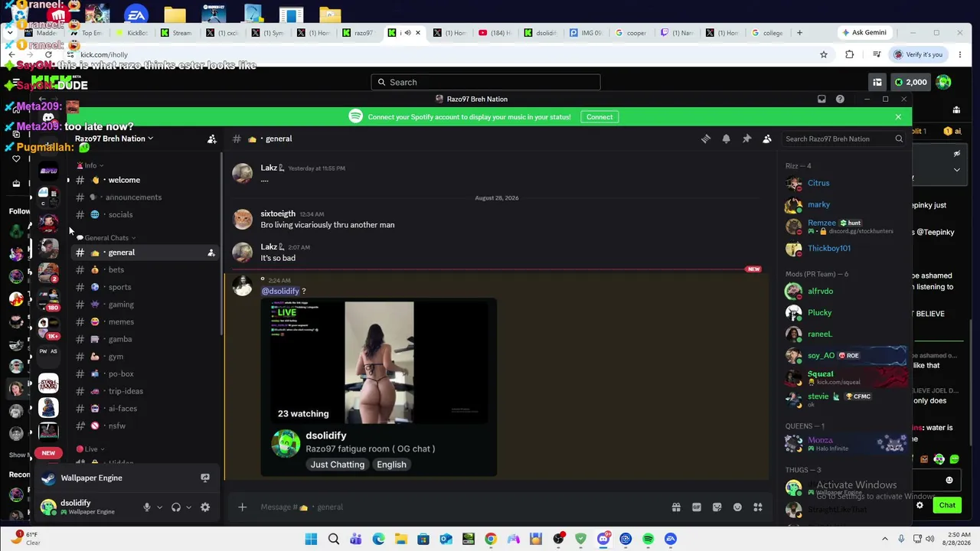
Task: Go to the po-box channel
Action: pyautogui.click(x=145, y=374)
